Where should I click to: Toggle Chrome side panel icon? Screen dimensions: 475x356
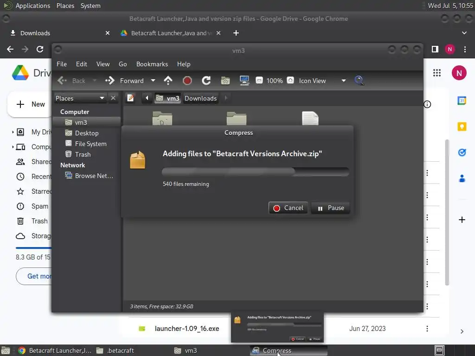[435, 49]
